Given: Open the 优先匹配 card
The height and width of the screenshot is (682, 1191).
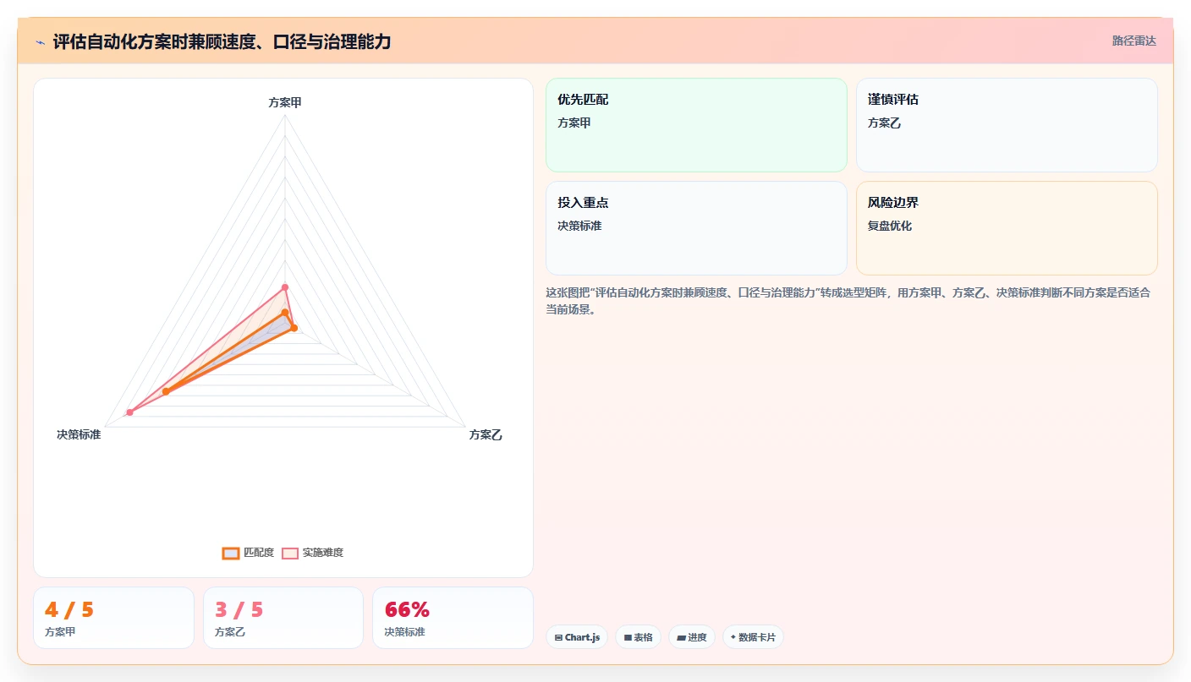Looking at the screenshot, I should [696, 125].
